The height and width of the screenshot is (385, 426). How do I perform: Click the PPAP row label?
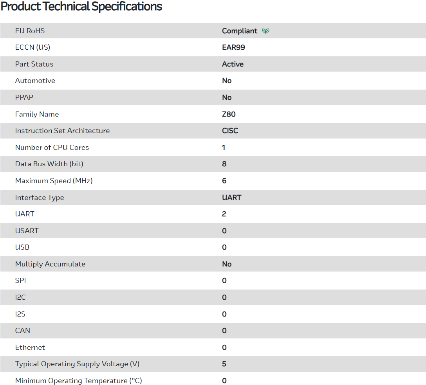pyautogui.click(x=24, y=97)
